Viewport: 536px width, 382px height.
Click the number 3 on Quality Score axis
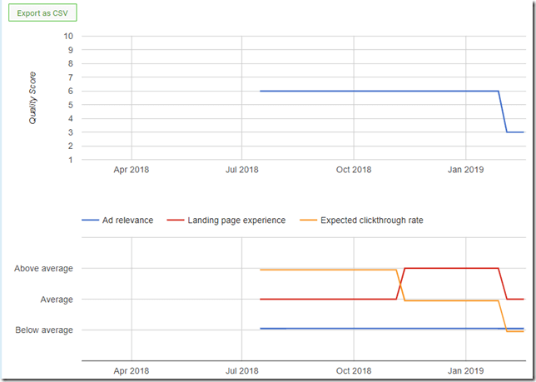coord(71,132)
